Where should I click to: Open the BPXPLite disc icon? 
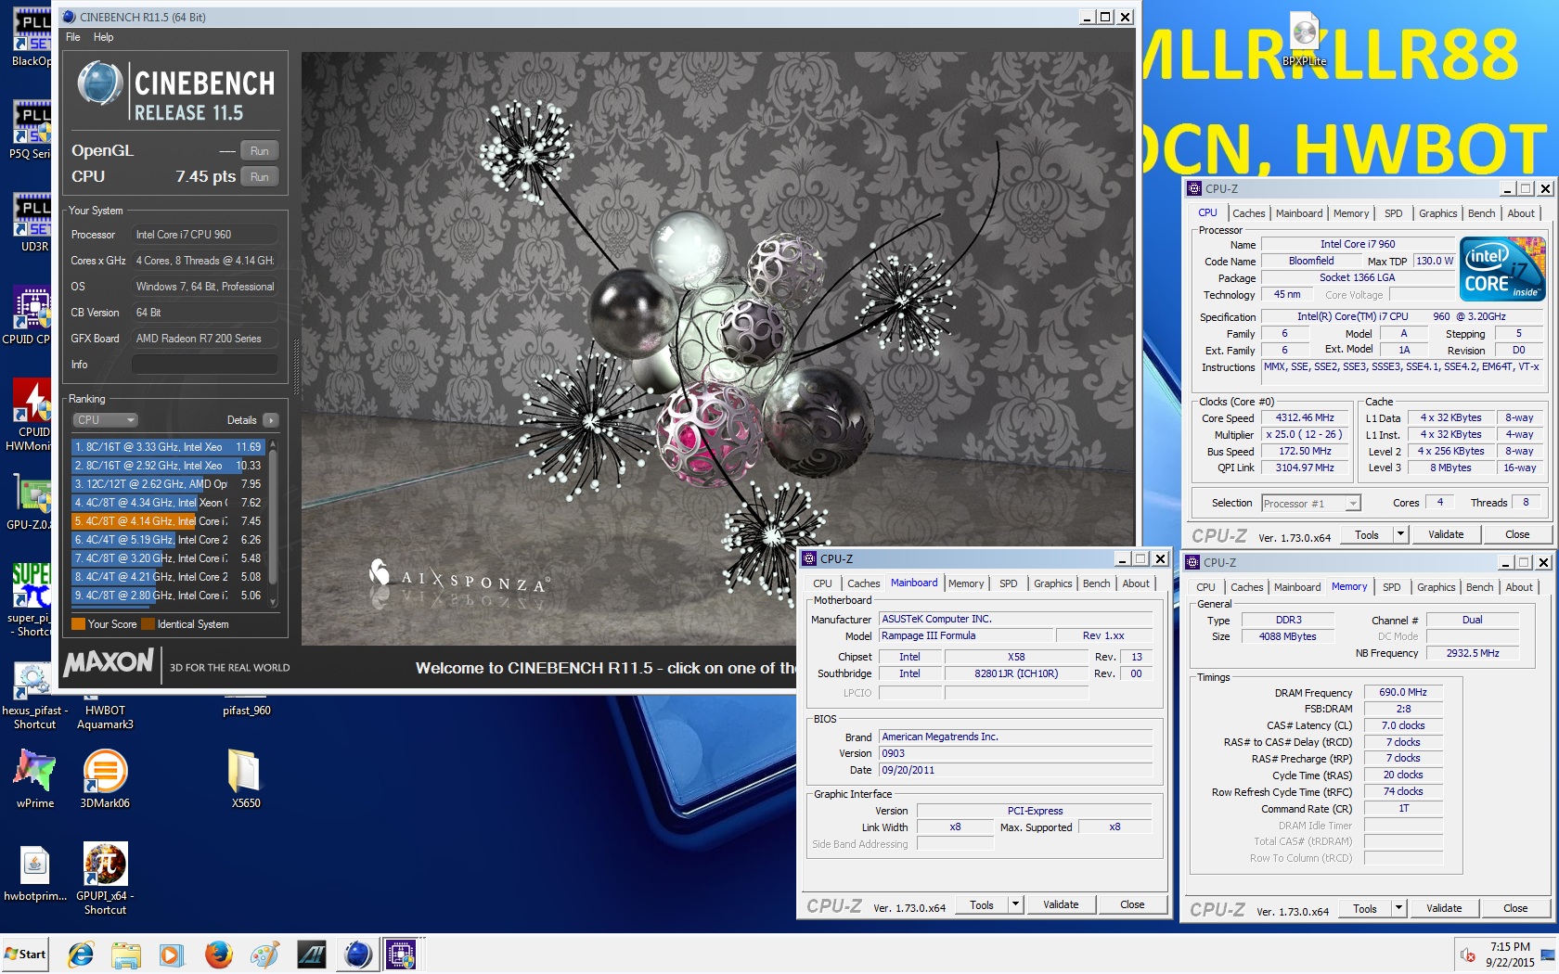1304,40
